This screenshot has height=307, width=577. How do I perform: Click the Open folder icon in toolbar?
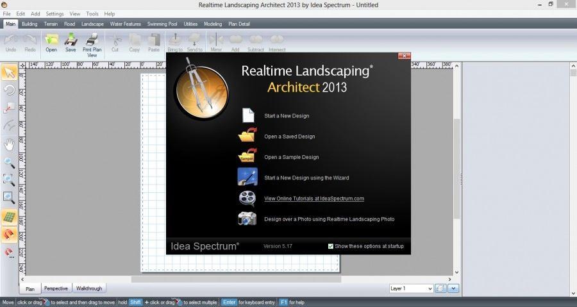click(x=51, y=40)
